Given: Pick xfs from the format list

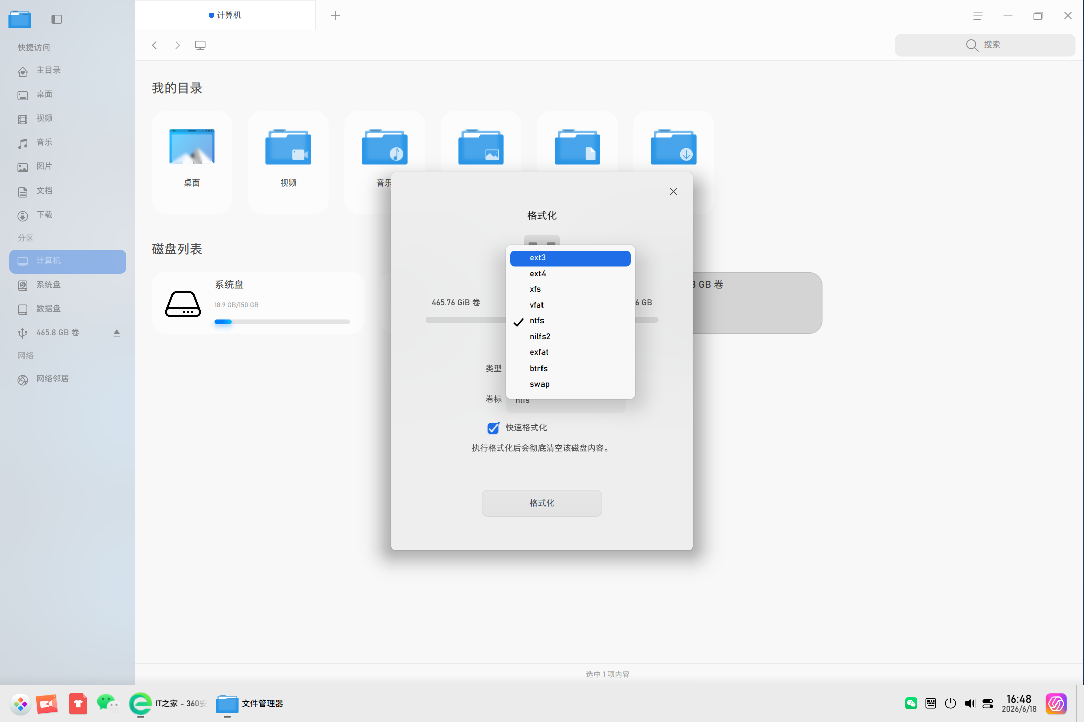Looking at the screenshot, I should 570,289.
